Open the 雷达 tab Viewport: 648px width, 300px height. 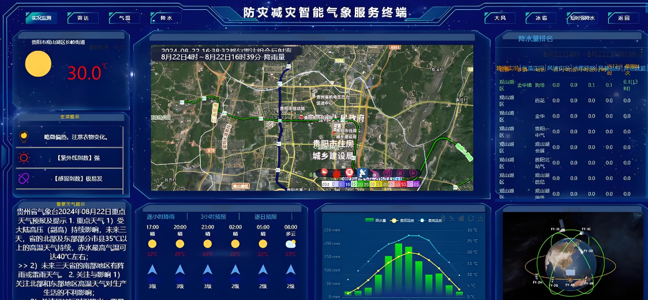pyautogui.click(x=83, y=18)
